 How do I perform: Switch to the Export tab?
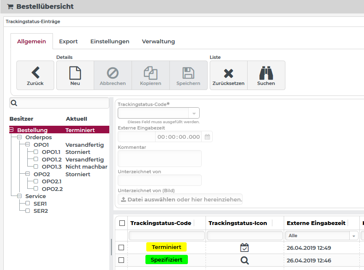[x=68, y=42]
